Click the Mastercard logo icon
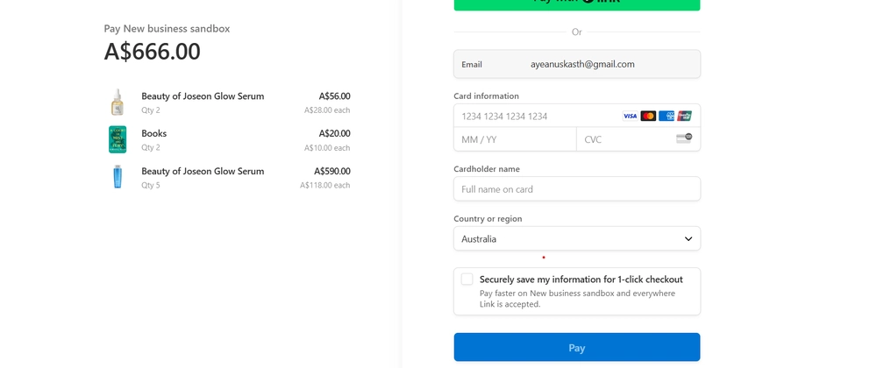The image size is (877, 368). coord(648,117)
